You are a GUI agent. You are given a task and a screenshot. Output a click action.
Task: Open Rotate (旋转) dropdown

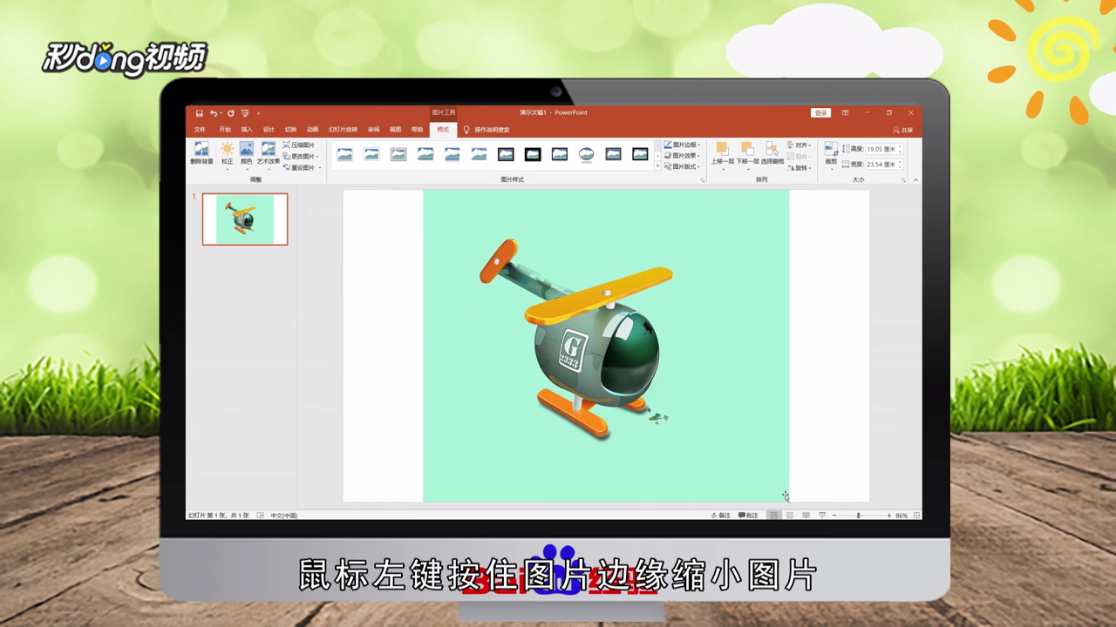(x=800, y=168)
